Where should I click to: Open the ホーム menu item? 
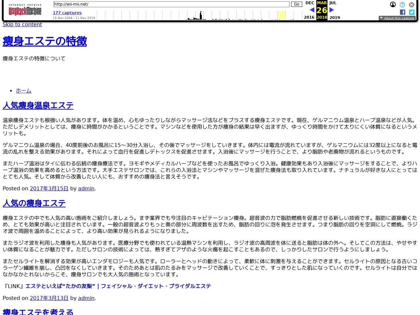(x=24, y=91)
